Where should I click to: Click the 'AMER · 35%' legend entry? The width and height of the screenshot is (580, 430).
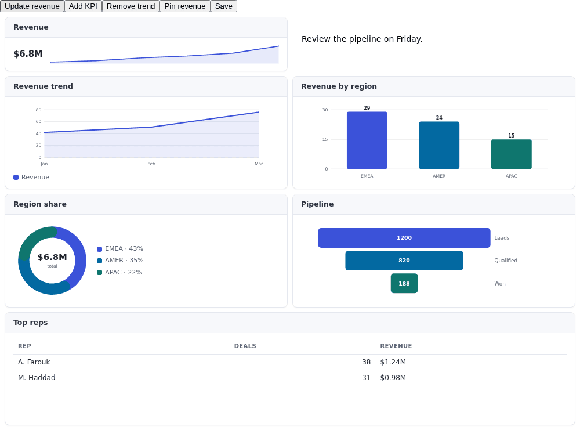point(124,261)
